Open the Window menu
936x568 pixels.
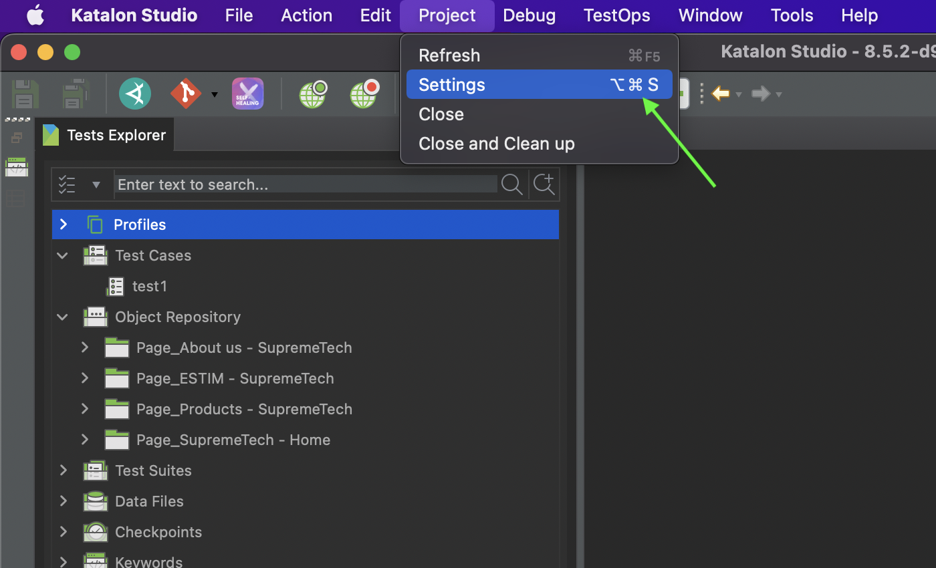point(711,15)
